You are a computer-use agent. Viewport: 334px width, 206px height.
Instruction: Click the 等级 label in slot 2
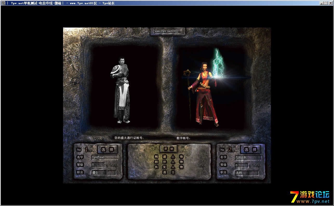[x=223, y=165]
